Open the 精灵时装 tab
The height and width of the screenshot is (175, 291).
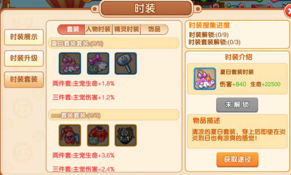(x=126, y=30)
